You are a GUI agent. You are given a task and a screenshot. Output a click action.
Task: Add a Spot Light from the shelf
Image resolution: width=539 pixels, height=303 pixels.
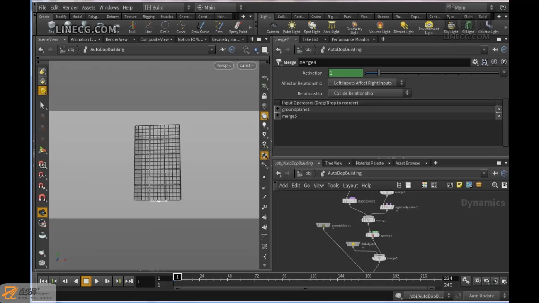tap(312, 27)
